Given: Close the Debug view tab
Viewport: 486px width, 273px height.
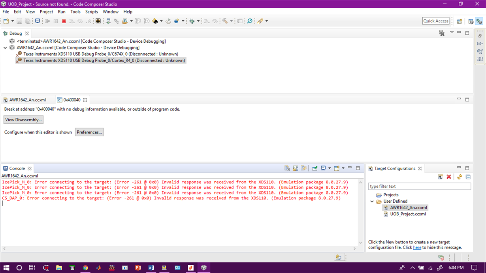Looking at the screenshot, I should [26, 34].
